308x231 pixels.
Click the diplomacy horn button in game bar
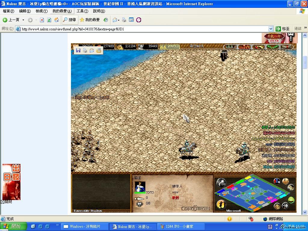pyautogui.click(x=258, y=47)
